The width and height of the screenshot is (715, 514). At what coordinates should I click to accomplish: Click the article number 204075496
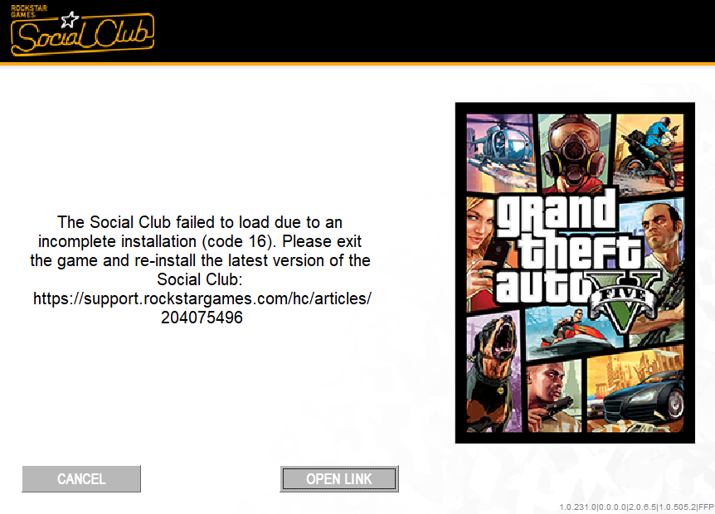click(x=202, y=318)
